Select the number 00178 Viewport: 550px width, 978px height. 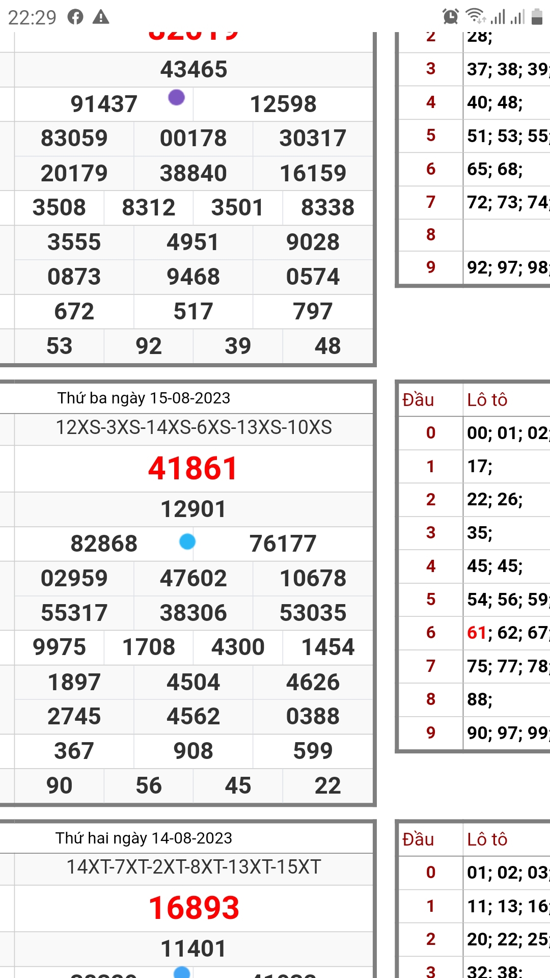194,138
